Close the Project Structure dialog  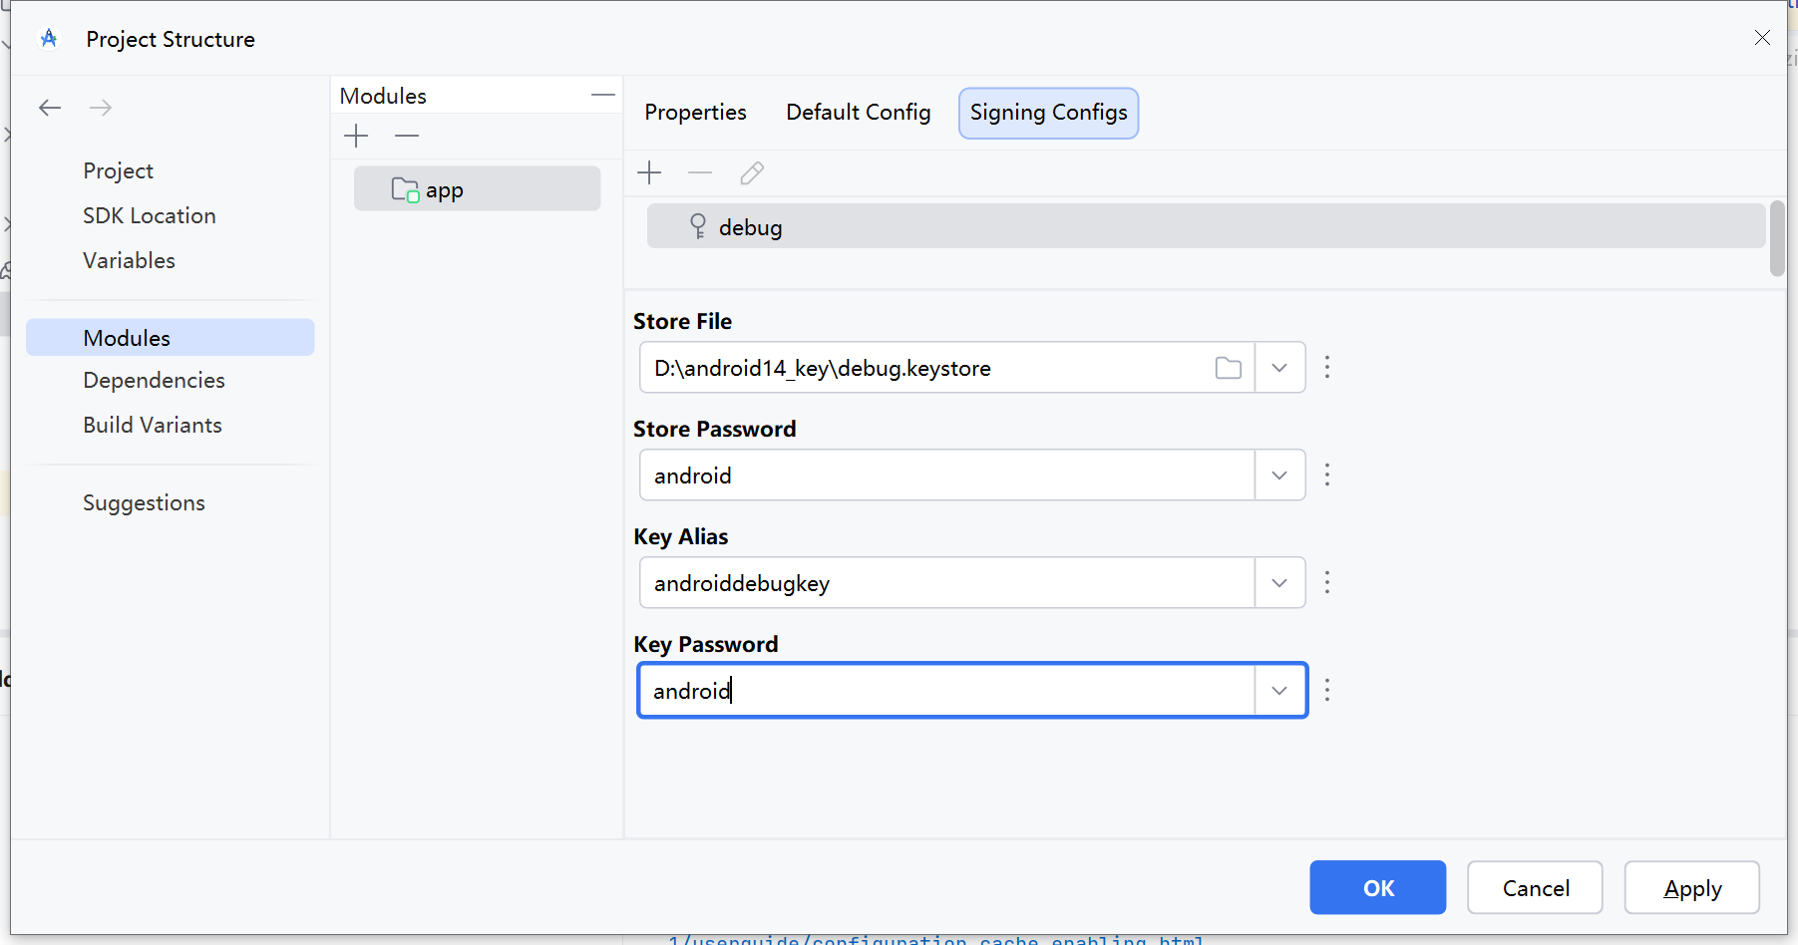click(x=1762, y=38)
